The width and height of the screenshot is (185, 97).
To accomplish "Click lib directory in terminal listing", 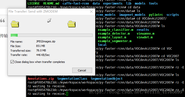I will (x=129, y=4).
